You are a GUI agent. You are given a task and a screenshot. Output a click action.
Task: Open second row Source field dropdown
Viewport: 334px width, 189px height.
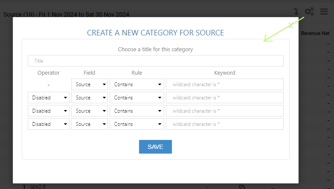tap(90, 98)
